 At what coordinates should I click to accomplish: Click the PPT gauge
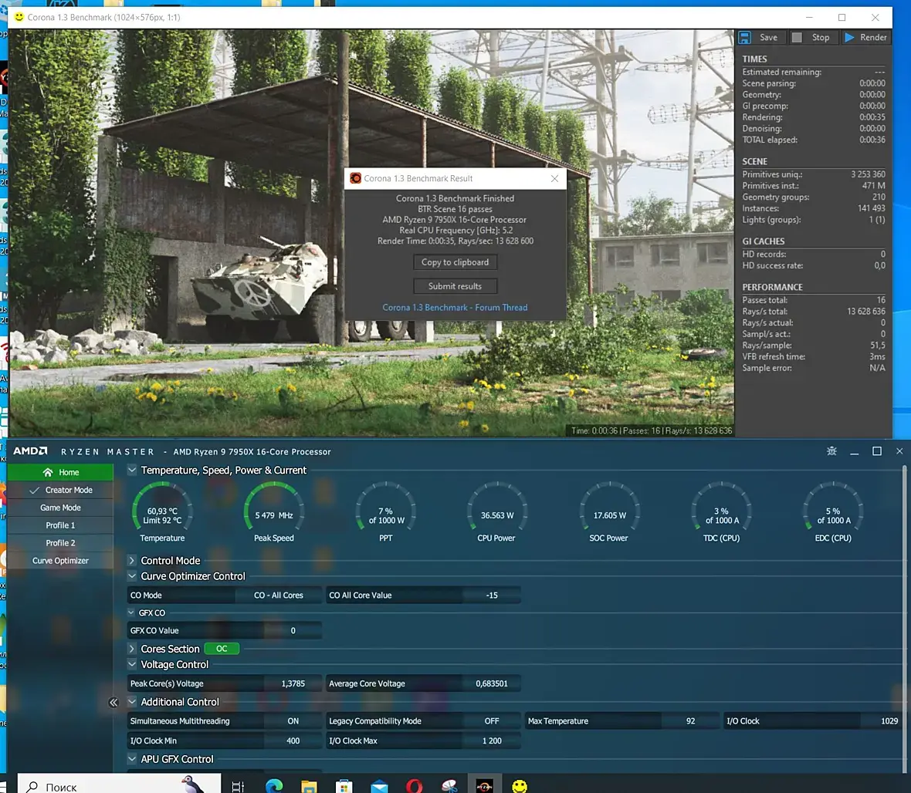(x=386, y=506)
